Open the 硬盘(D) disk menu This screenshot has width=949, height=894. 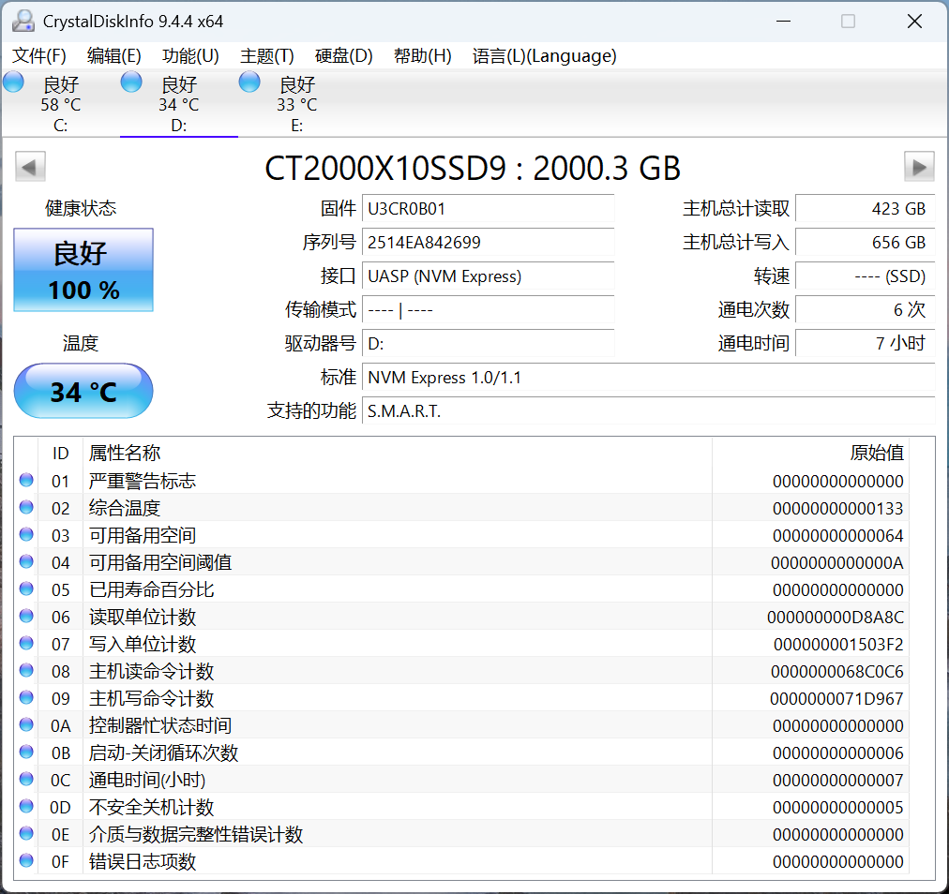pyautogui.click(x=343, y=56)
